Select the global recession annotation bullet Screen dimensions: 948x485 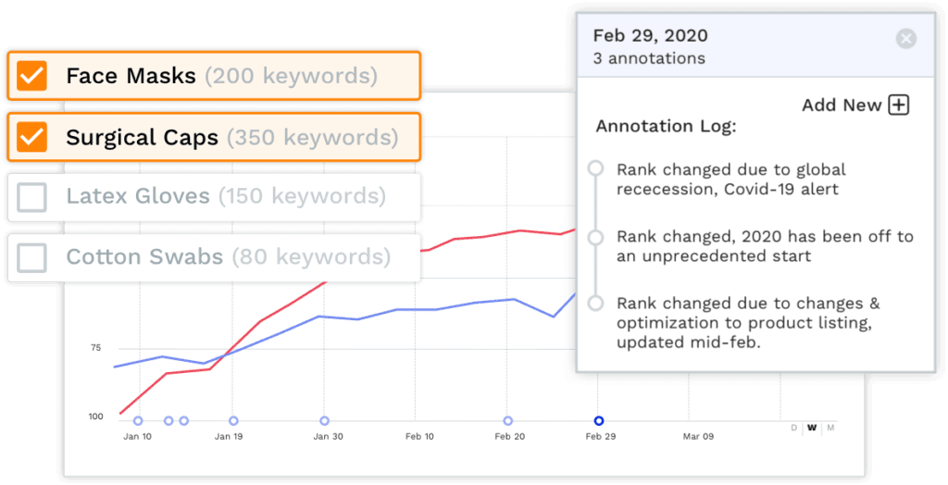[596, 168]
